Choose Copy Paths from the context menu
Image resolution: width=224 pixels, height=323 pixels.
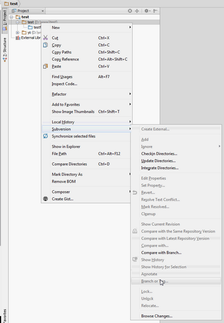(x=62, y=52)
